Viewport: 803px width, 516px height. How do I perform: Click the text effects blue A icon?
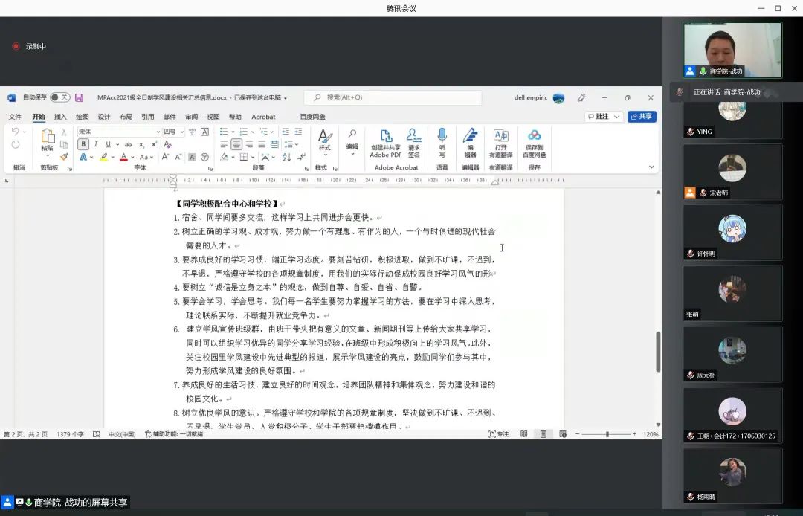pos(83,157)
